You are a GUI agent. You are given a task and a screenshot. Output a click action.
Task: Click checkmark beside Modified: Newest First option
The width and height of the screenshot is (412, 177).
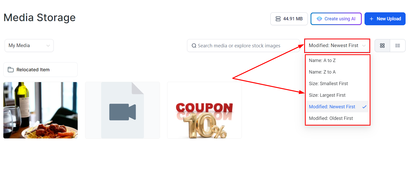pyautogui.click(x=364, y=107)
